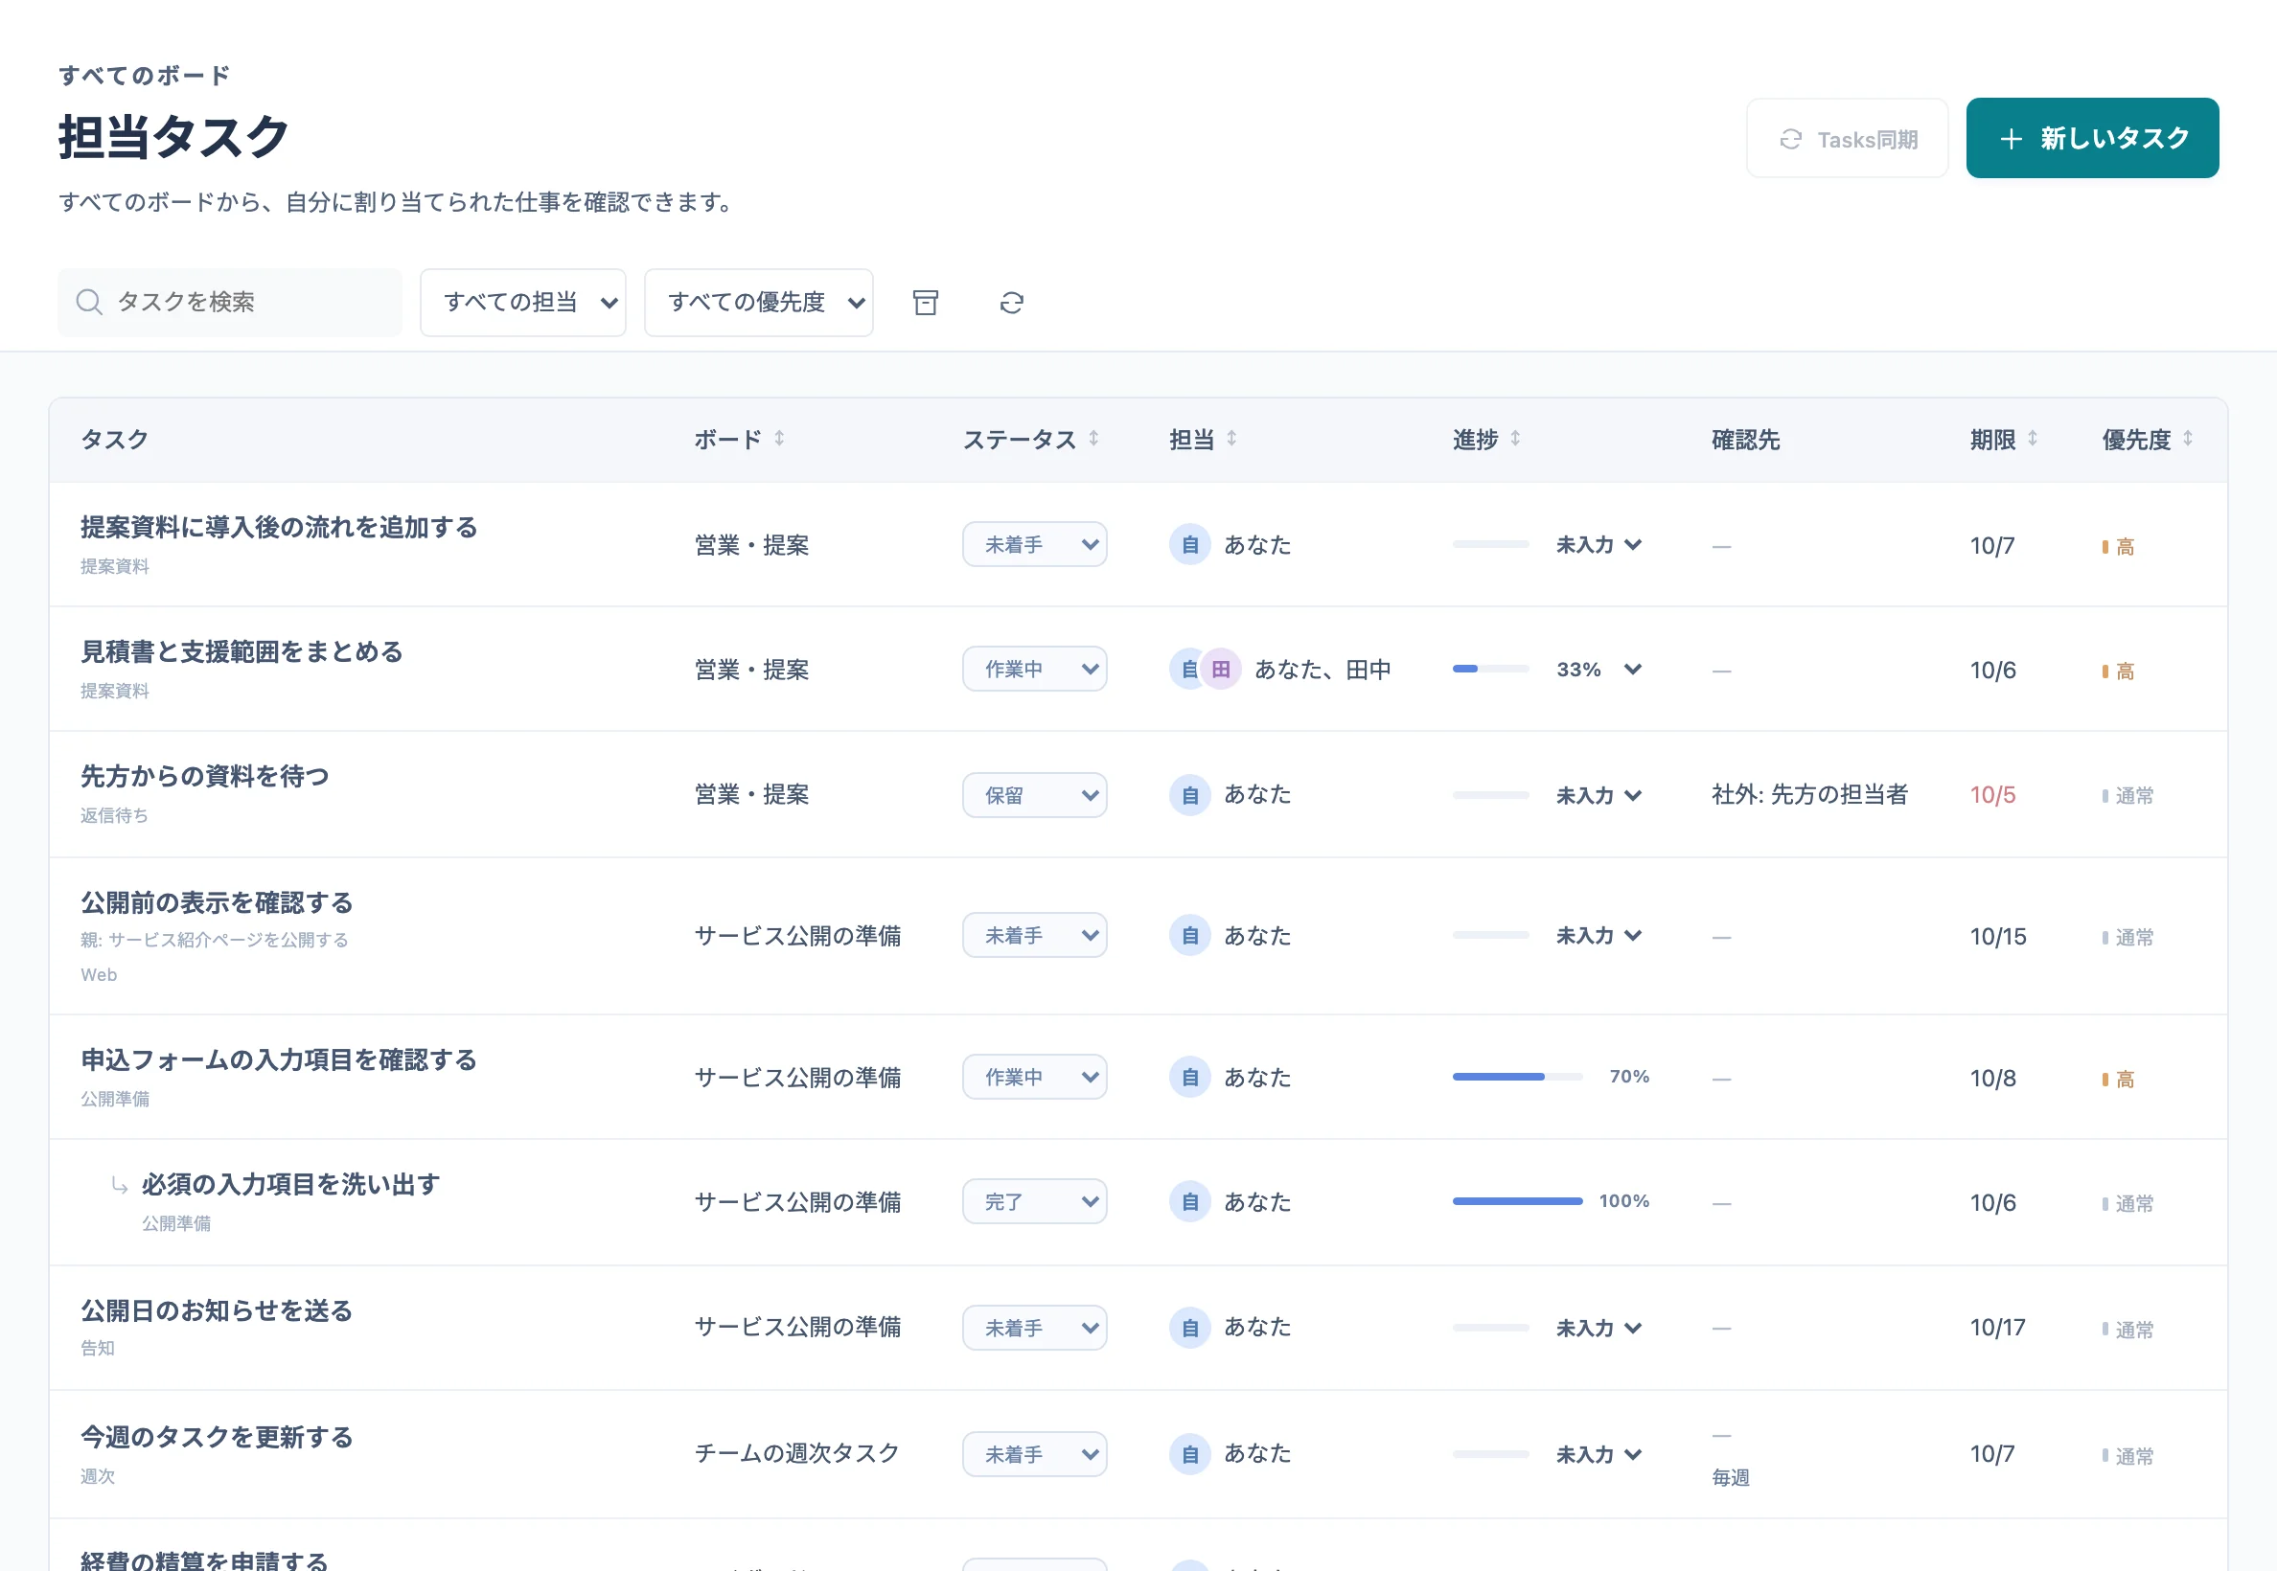Open the すべての担当 filter dropdown

click(523, 302)
